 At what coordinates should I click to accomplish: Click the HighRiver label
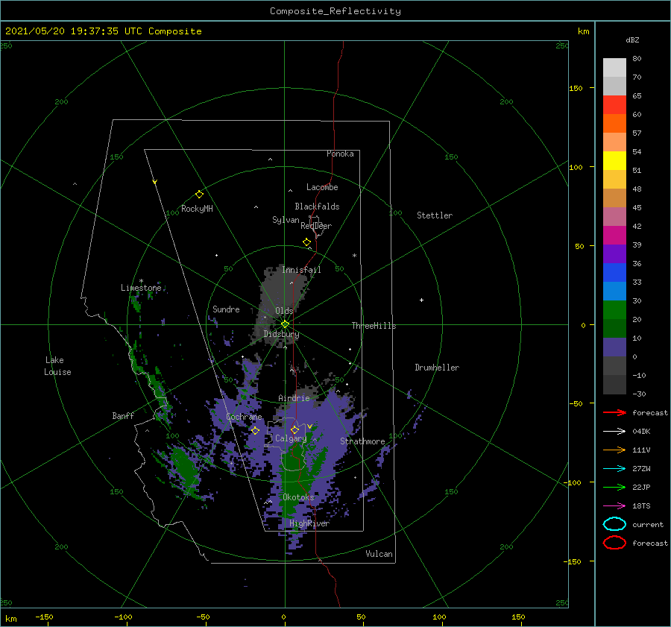tap(309, 523)
